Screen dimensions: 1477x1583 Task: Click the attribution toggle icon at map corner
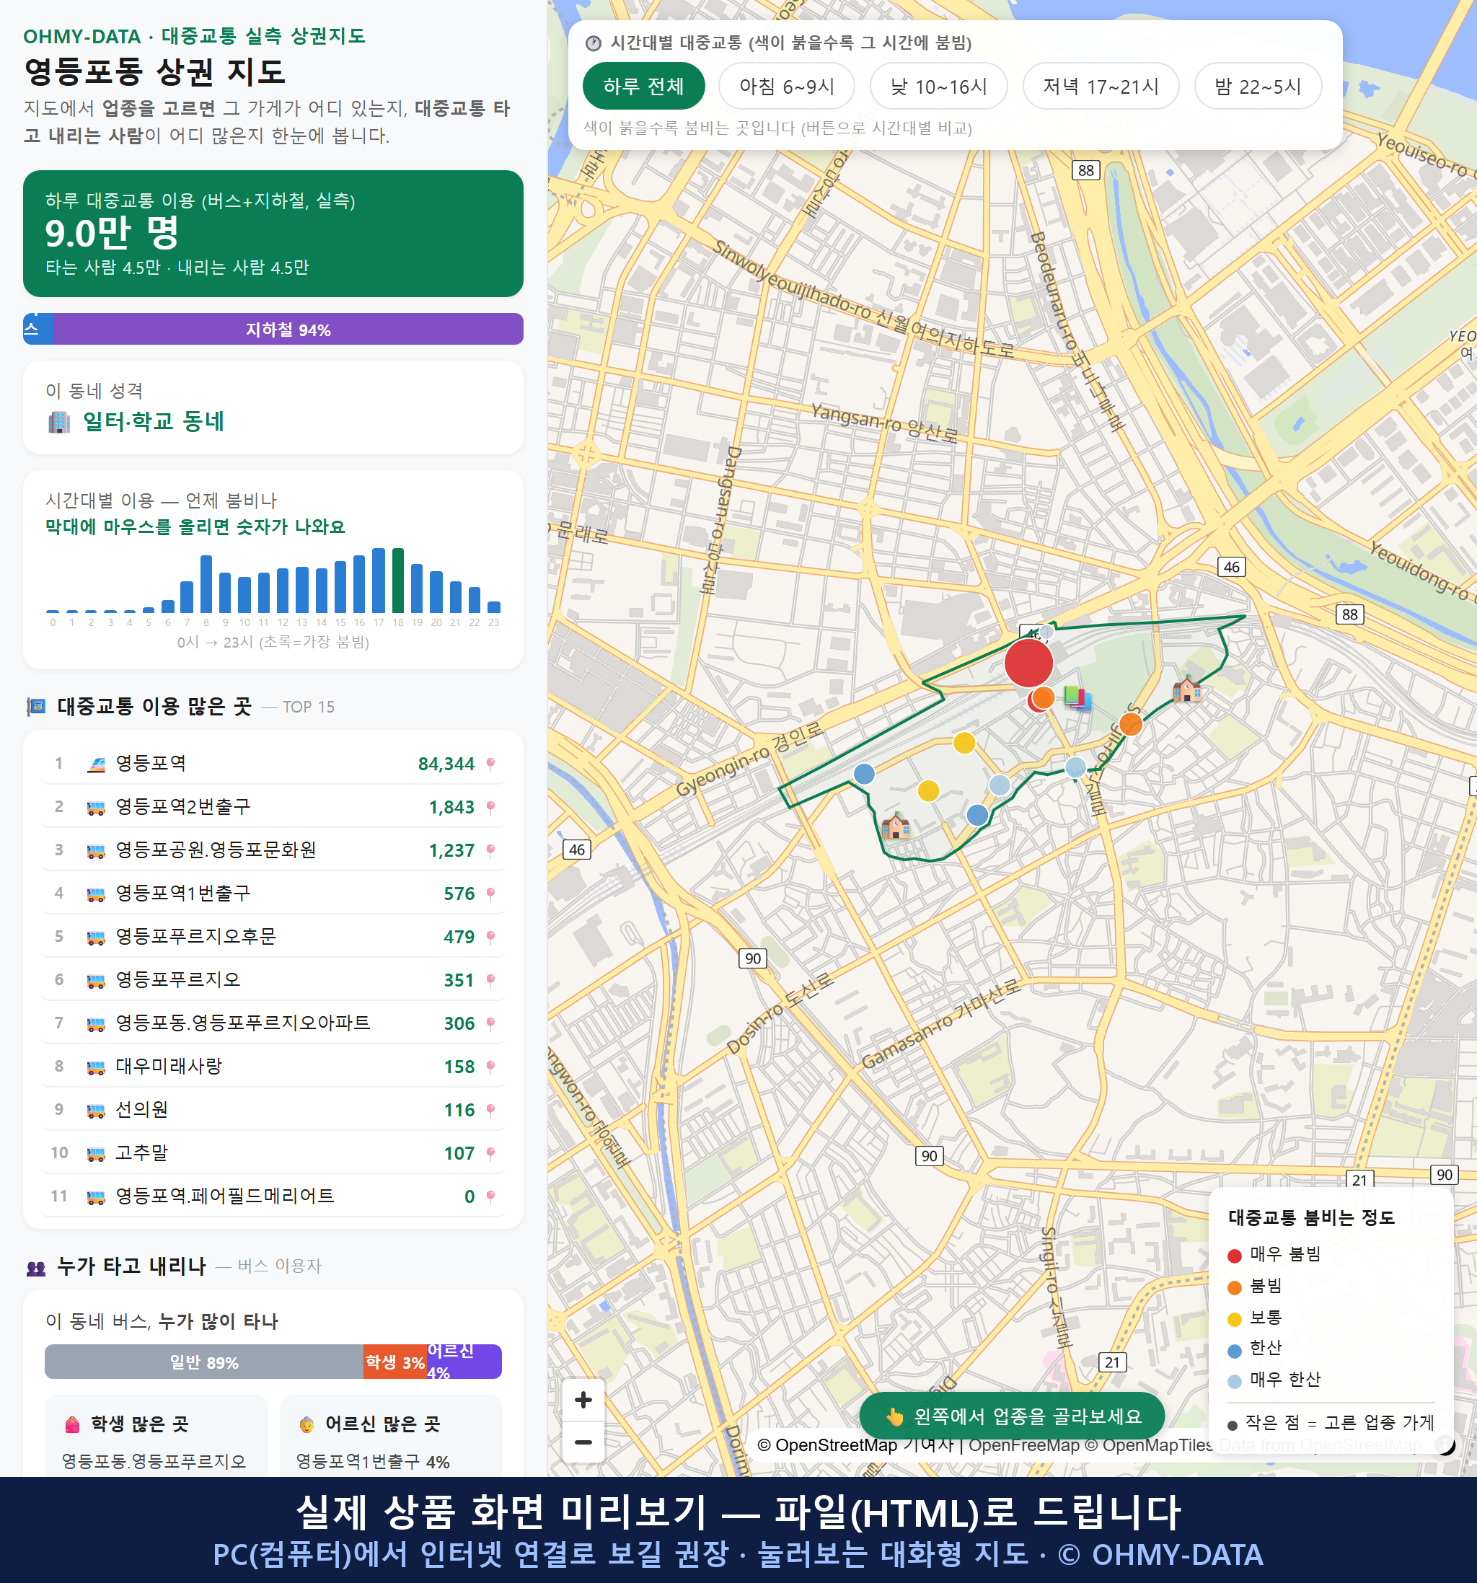pyautogui.click(x=1445, y=1445)
